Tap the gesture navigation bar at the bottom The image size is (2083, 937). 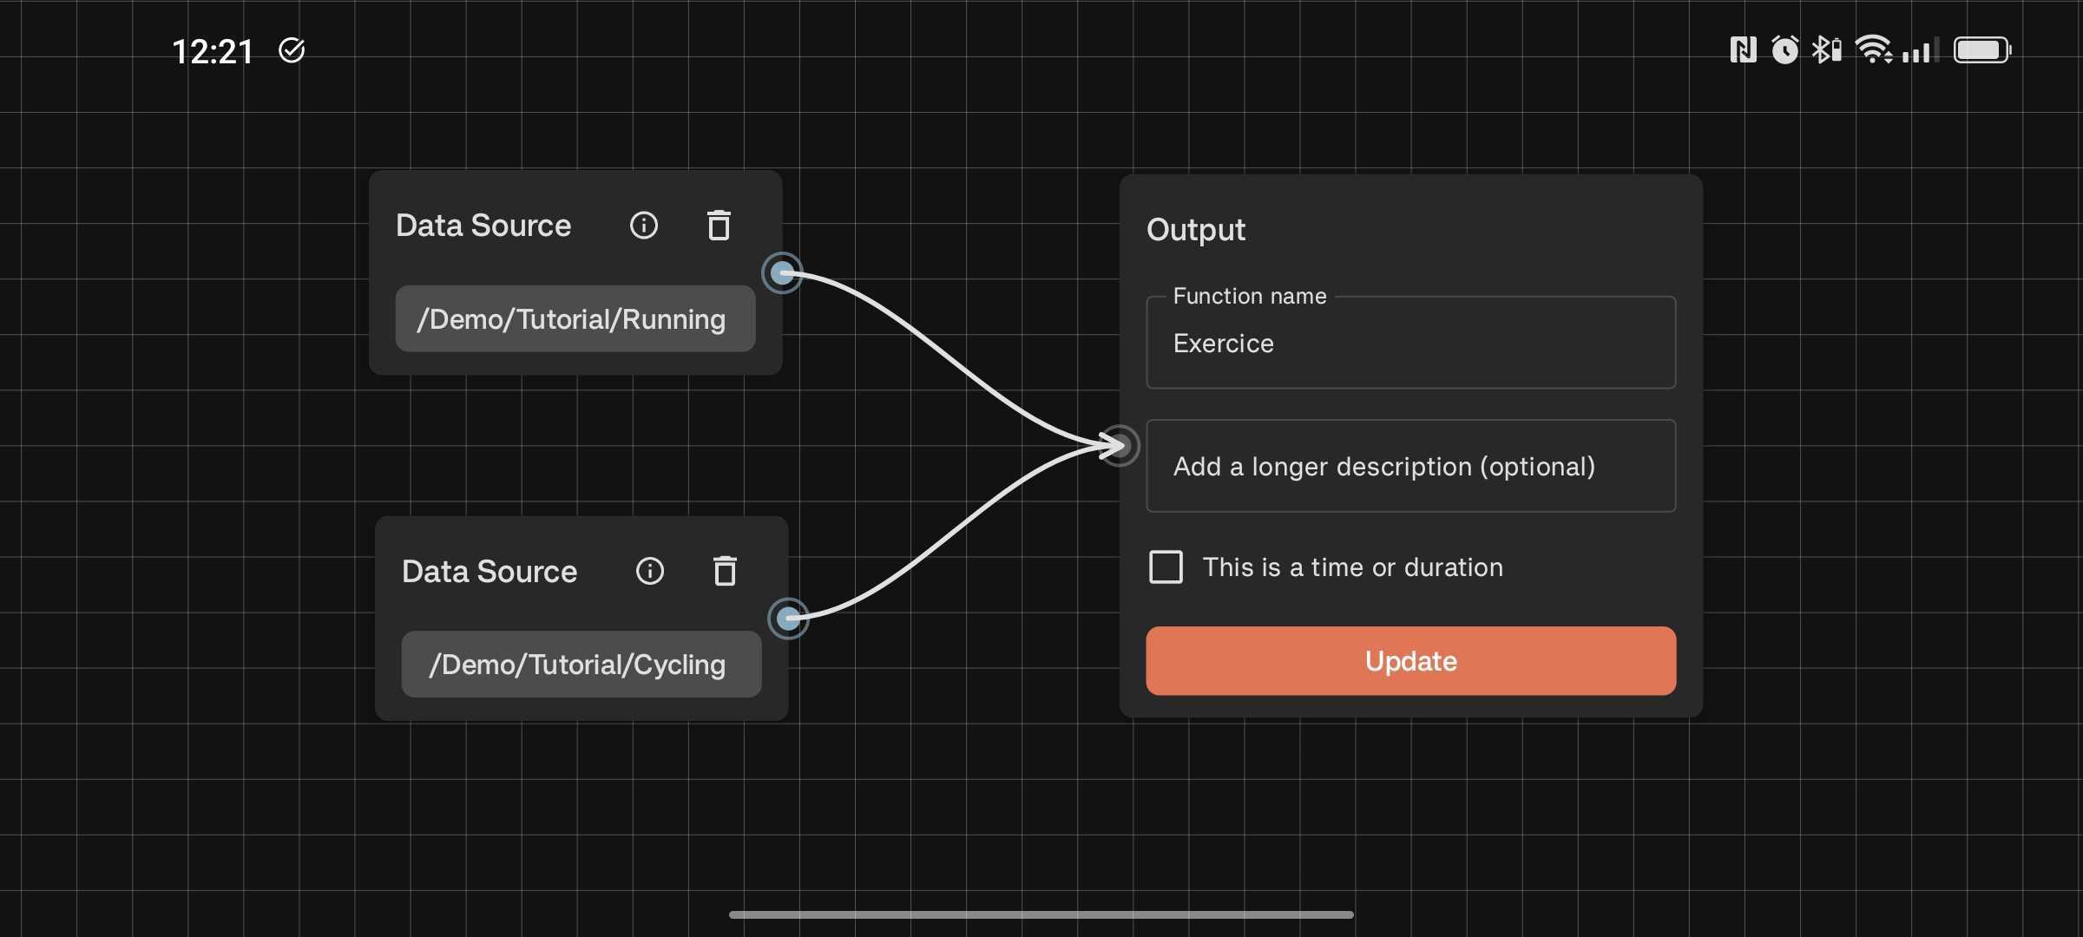[1041, 914]
